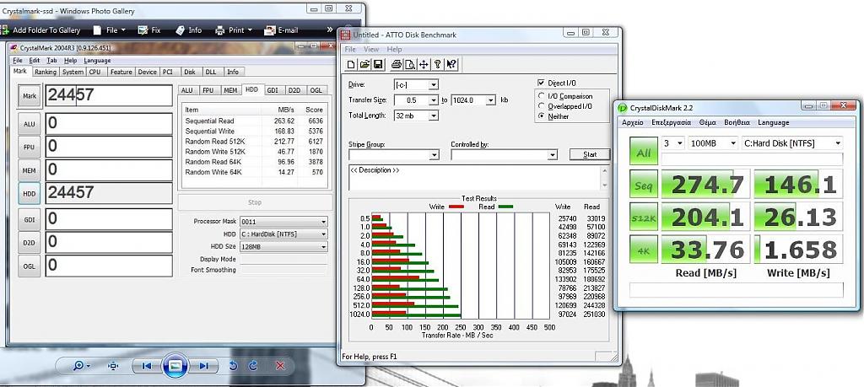Image resolution: width=864 pixels, height=387 pixels.
Task: Open the View menu in ATTO Disk Benchmark
Action: pyautogui.click(x=371, y=50)
